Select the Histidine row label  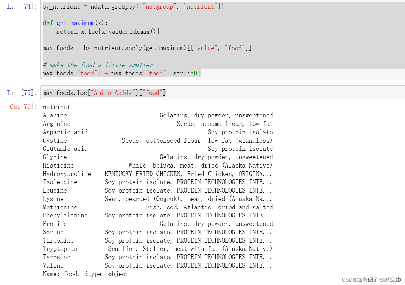tap(58, 166)
